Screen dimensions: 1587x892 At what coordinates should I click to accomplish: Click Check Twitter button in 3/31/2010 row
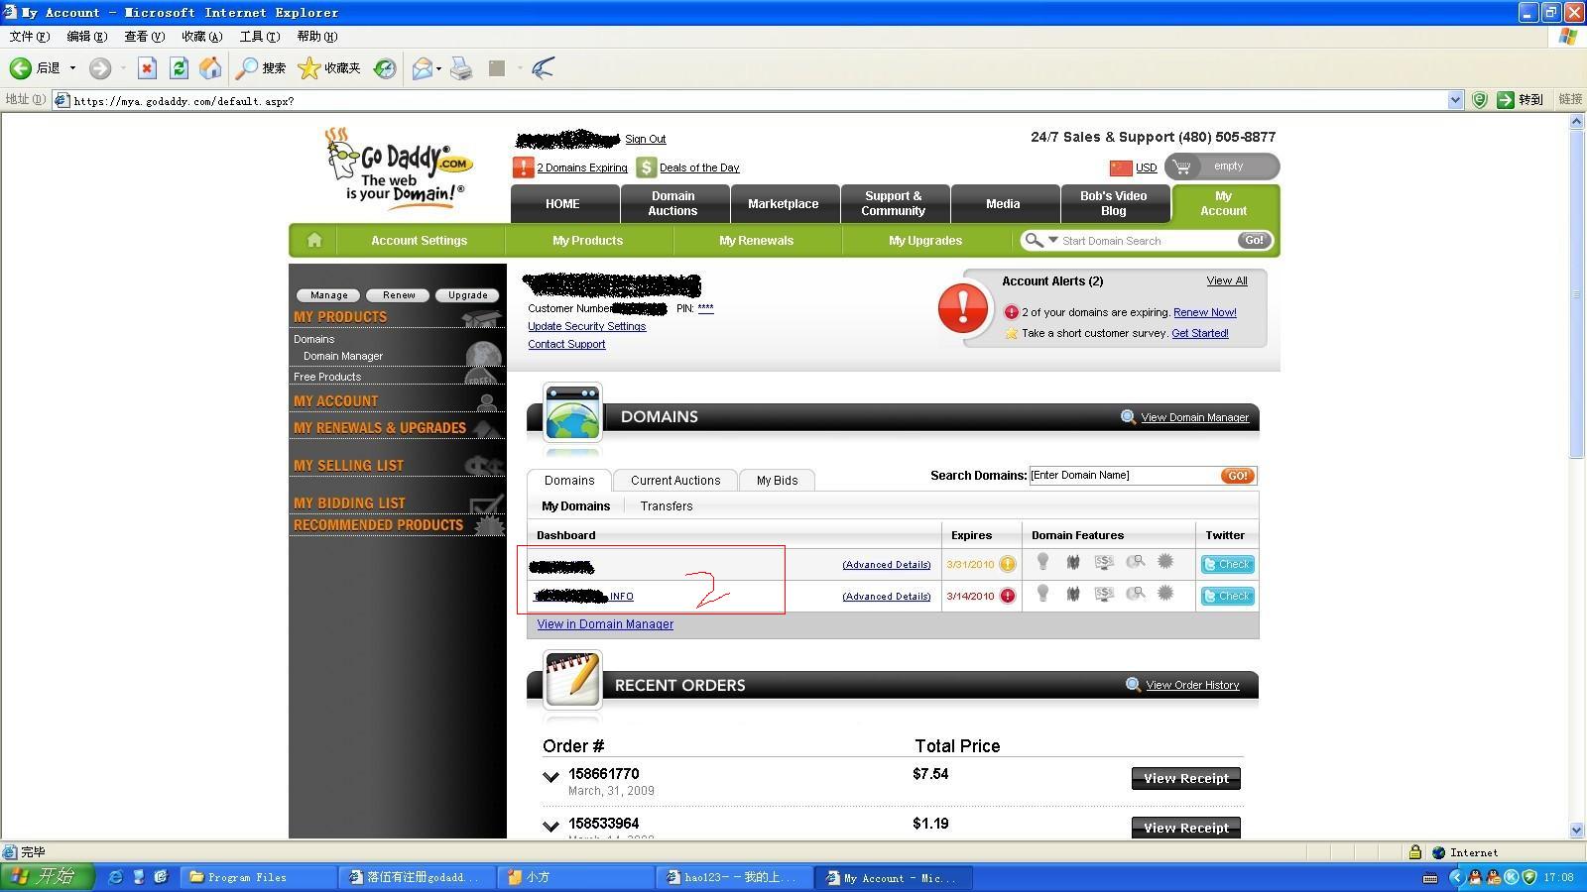point(1228,564)
